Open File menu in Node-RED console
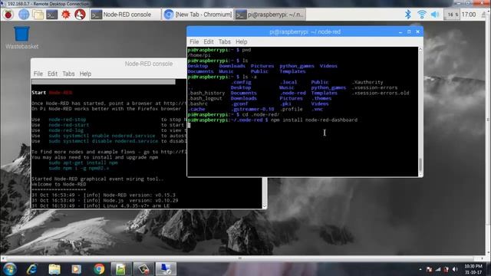The width and height of the screenshot is (491, 276). pos(38,74)
